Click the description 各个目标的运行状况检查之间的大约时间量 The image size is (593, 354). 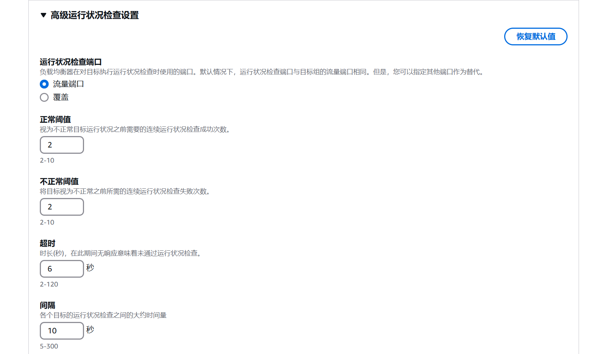coord(103,315)
